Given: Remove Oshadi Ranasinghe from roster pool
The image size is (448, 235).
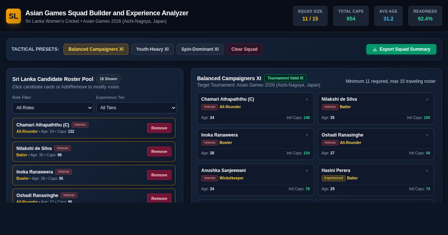Looking at the screenshot, I should pos(159,198).
